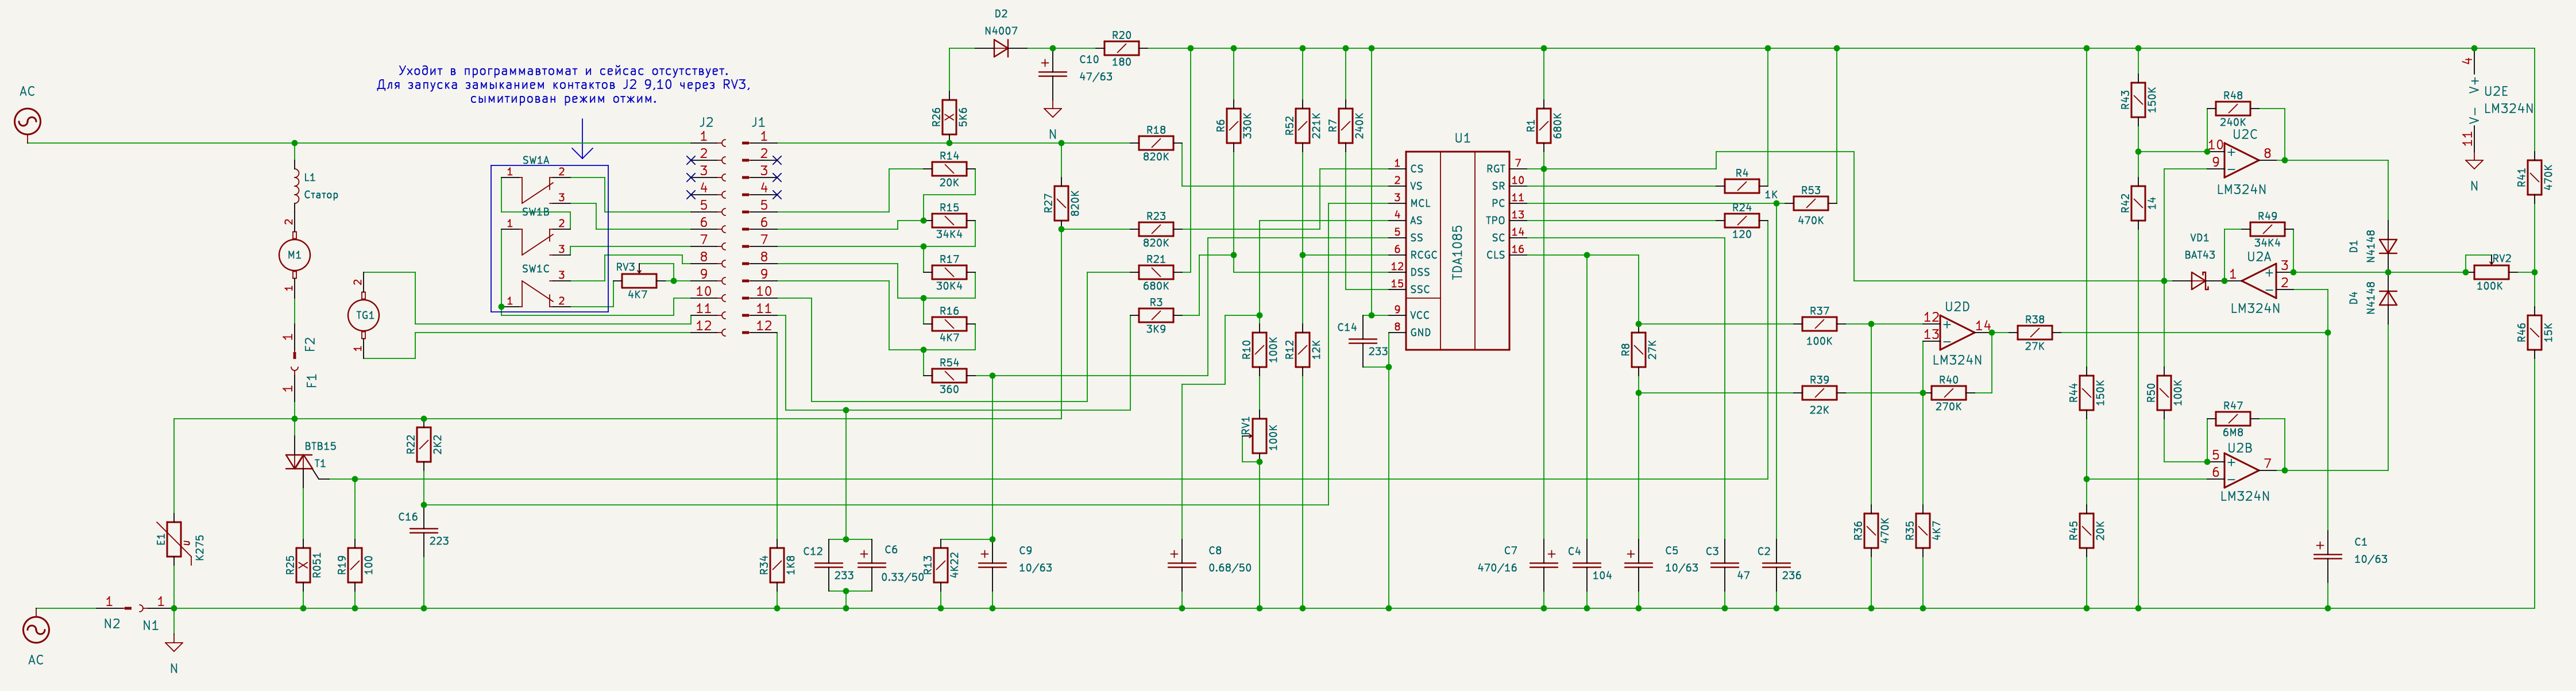The image size is (2576, 691).
Task: Click the RV1 100K trimmer resistor
Action: [1259, 436]
